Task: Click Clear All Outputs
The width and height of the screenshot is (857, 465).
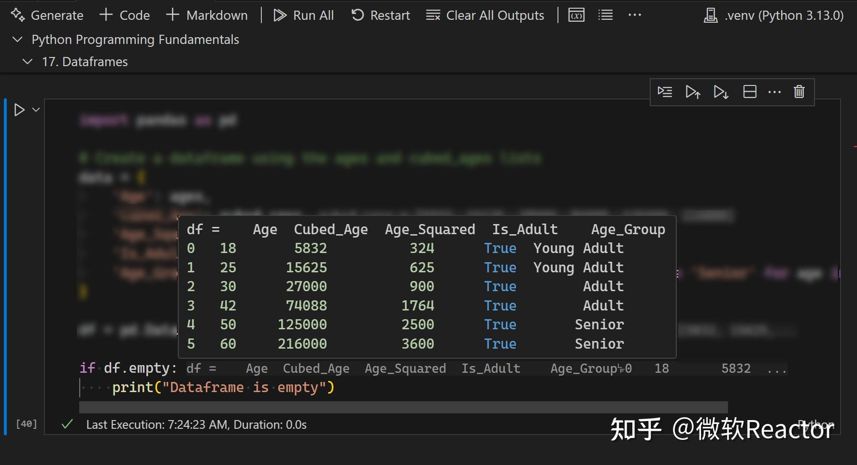Action: 486,15
